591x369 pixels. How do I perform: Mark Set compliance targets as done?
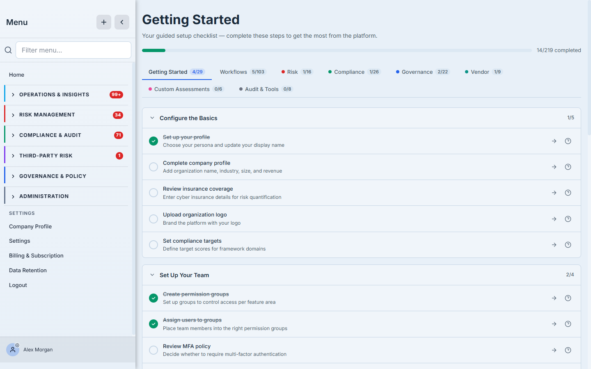coord(153,245)
